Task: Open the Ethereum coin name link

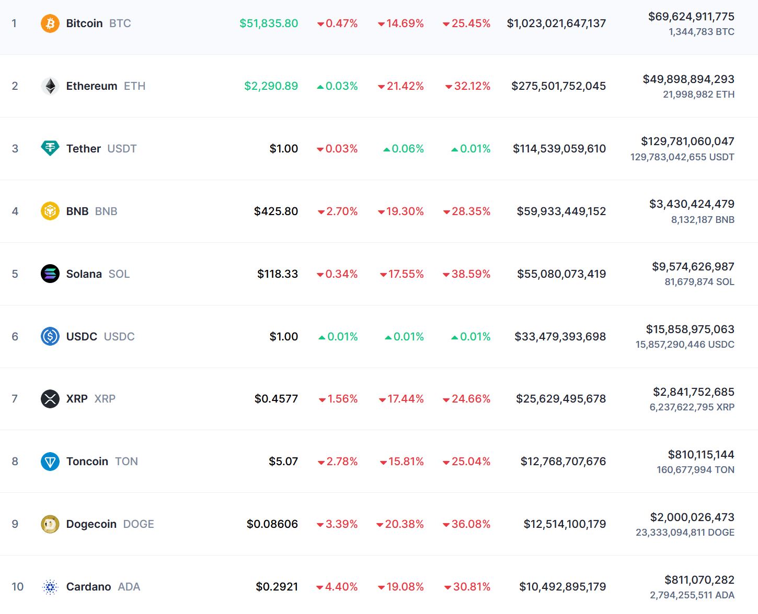Action: (91, 86)
